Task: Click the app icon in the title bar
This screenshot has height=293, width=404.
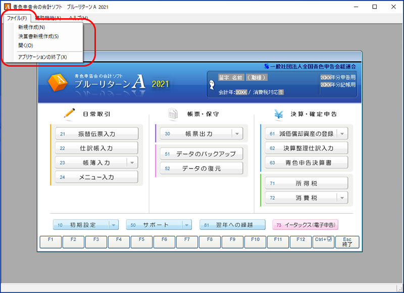Action: [7, 7]
